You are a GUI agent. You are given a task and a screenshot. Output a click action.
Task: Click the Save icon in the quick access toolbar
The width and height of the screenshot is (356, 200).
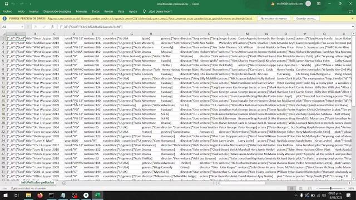coord(6,4)
